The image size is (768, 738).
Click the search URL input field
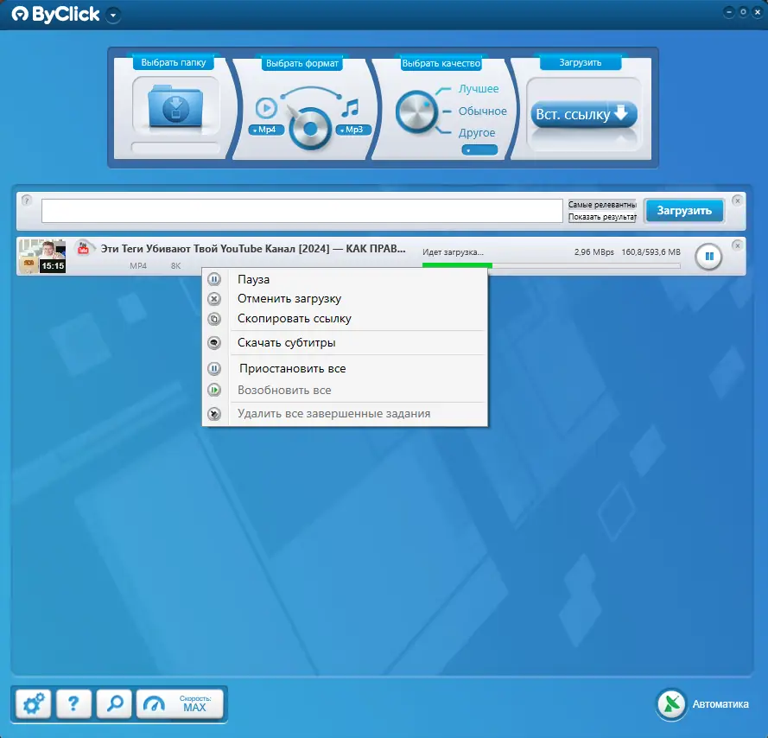(x=301, y=211)
